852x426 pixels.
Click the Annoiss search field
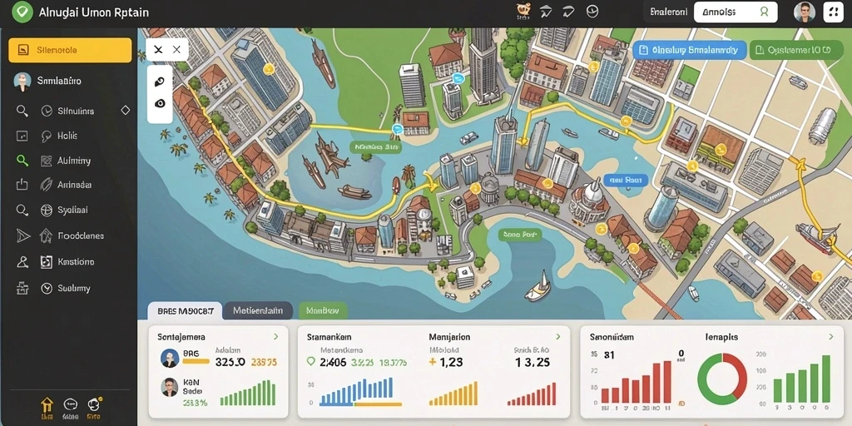(736, 12)
